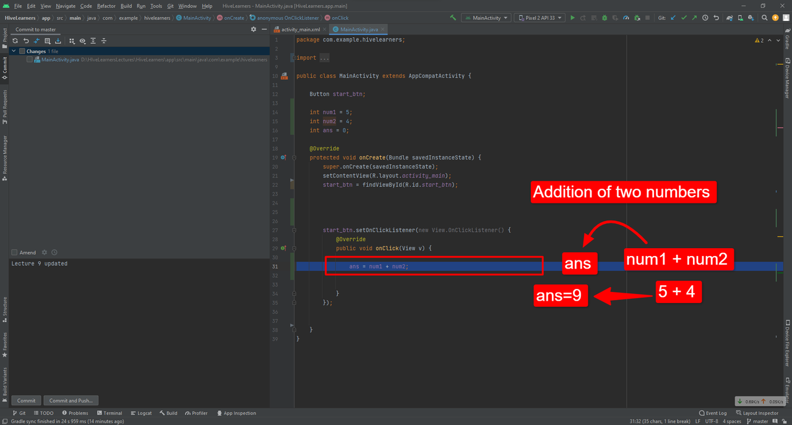The image size is (792, 425).
Task: Click the warnings indicator in the editor
Action: pos(759,40)
